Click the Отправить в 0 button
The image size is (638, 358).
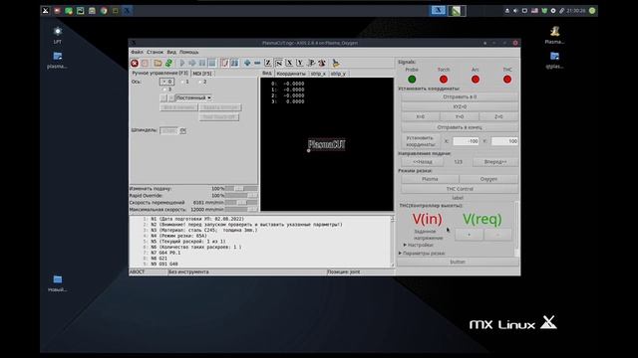460,97
